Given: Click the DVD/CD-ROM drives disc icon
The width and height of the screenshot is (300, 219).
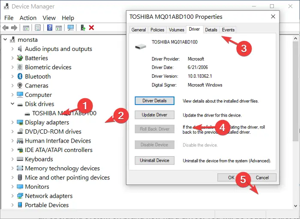Looking at the screenshot, I should pos(20,131).
